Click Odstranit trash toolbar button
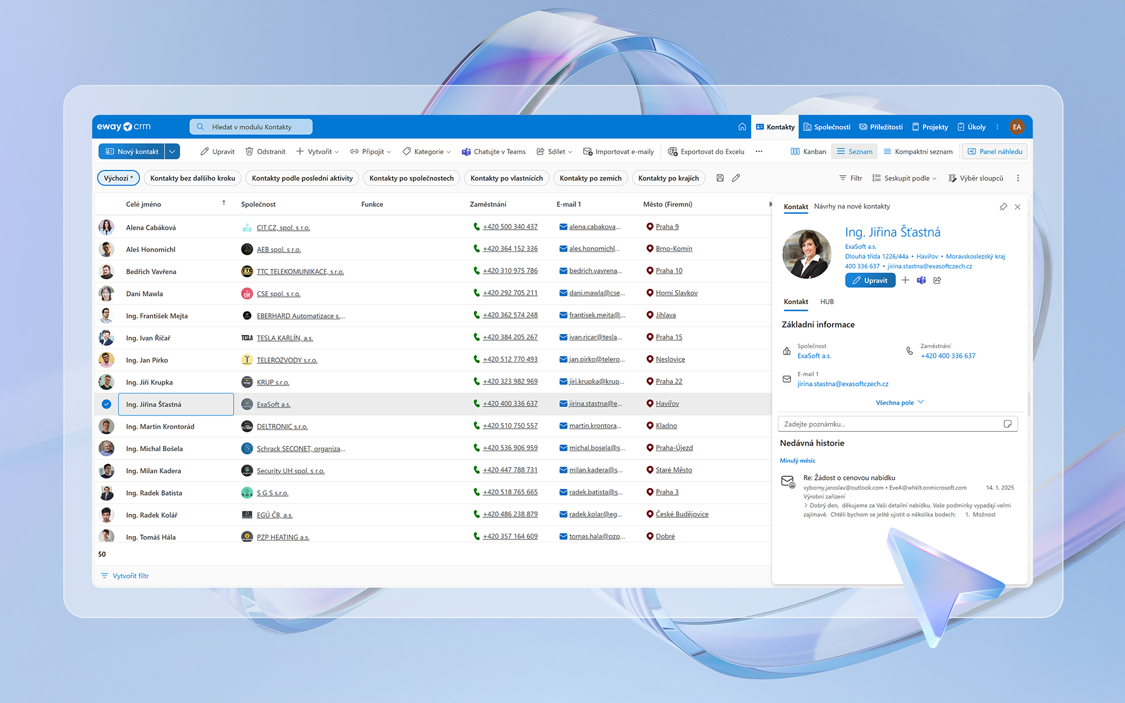Image resolution: width=1125 pixels, height=703 pixels. [265, 151]
